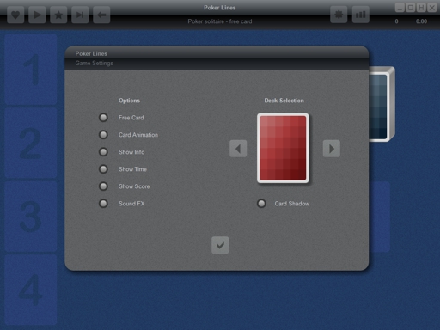This screenshot has height=330, width=440.
Task: Toggle the Show Score option
Action: [103, 186]
